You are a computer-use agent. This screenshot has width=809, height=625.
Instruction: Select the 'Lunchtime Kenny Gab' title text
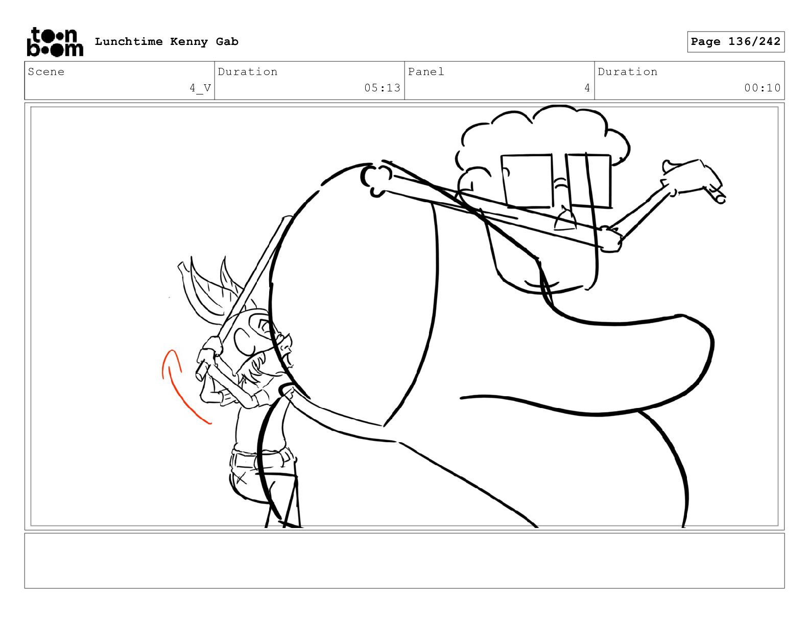point(166,42)
